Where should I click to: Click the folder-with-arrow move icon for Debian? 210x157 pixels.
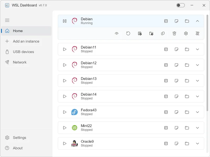151,33
